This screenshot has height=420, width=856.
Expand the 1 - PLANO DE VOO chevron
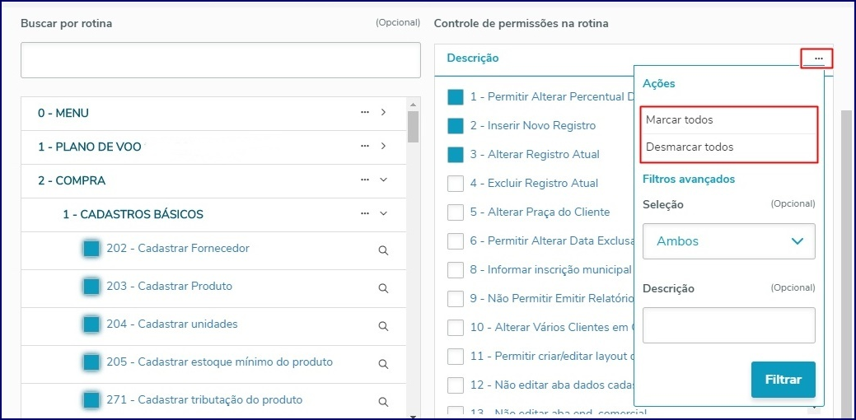(383, 147)
